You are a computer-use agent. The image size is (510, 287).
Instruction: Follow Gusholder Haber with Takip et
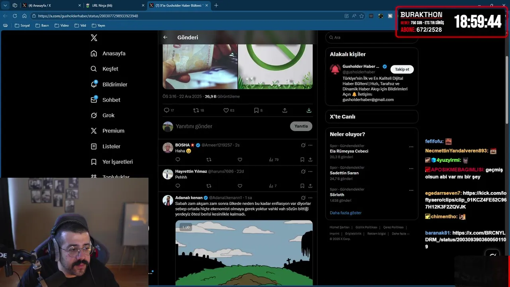coord(402,69)
